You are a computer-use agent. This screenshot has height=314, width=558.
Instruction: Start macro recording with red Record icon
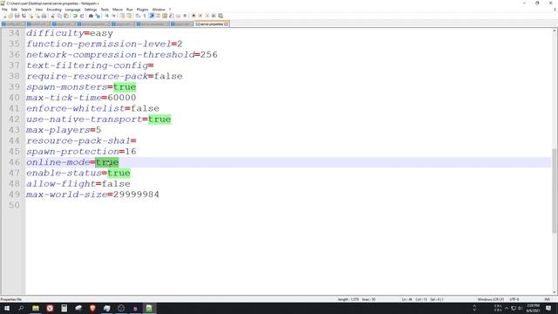pyautogui.click(x=194, y=16)
